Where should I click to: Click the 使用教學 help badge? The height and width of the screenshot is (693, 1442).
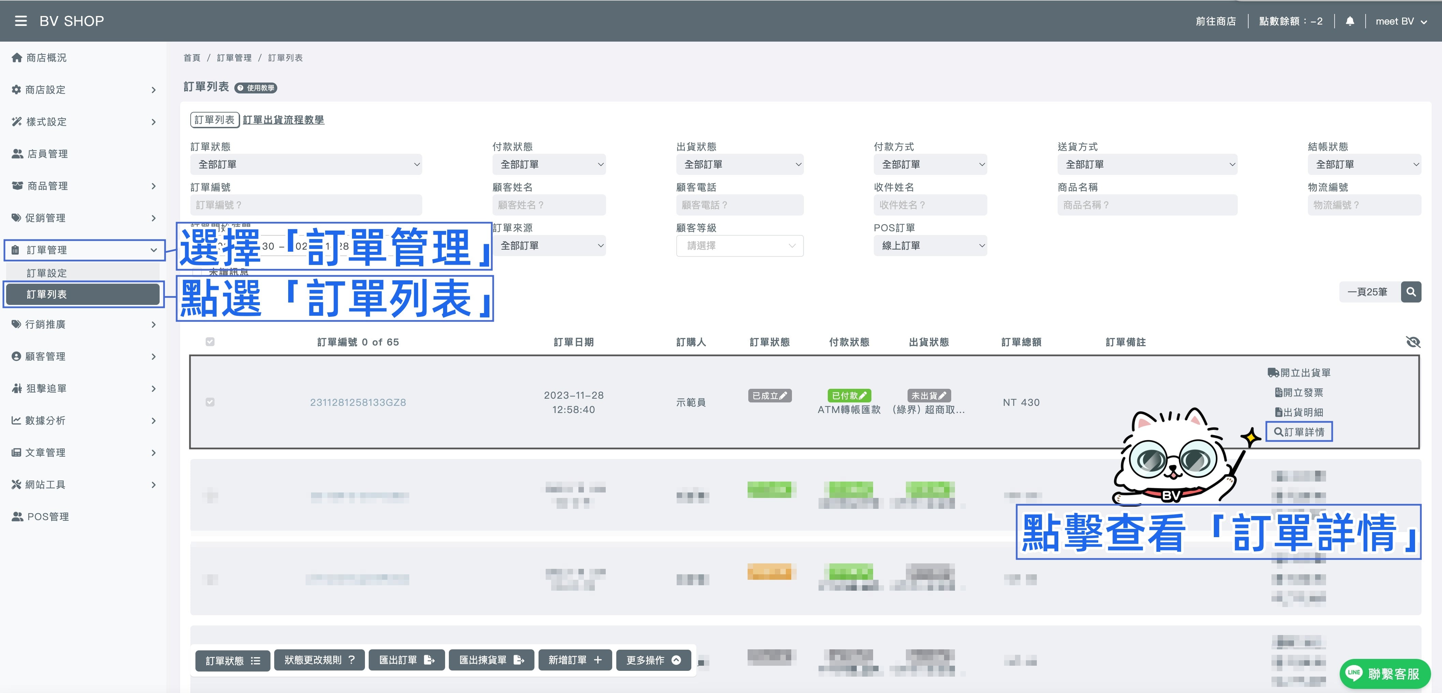(255, 88)
